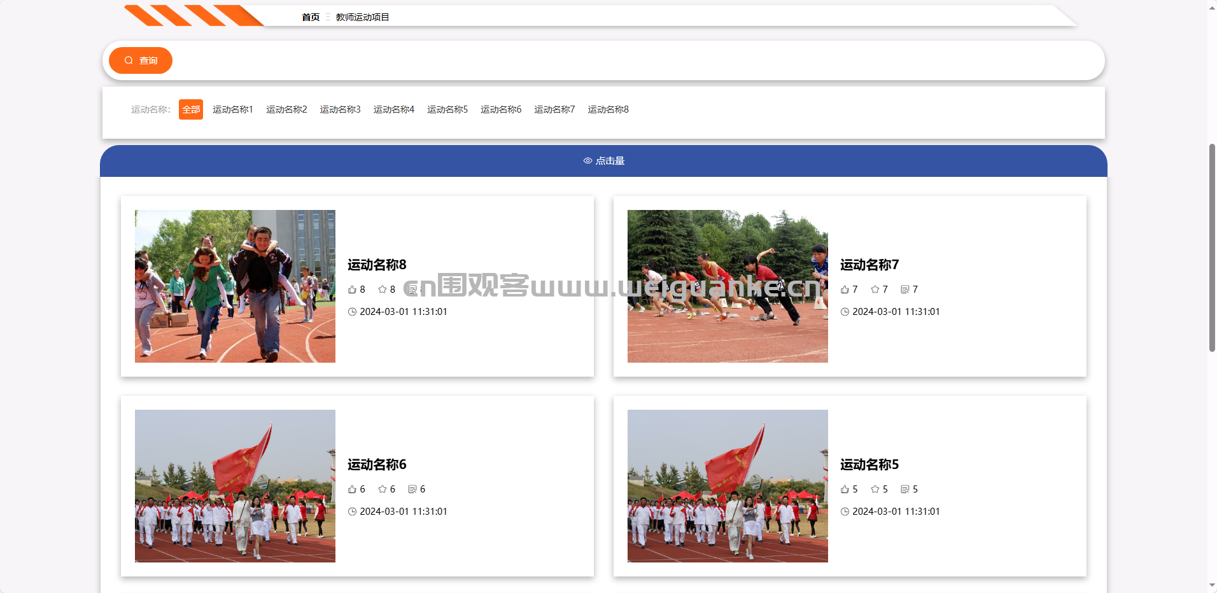
Task: Click clock icon on 运动名称5 card
Action: [x=845, y=512]
